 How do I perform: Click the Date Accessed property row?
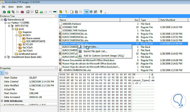pos(29,97)
